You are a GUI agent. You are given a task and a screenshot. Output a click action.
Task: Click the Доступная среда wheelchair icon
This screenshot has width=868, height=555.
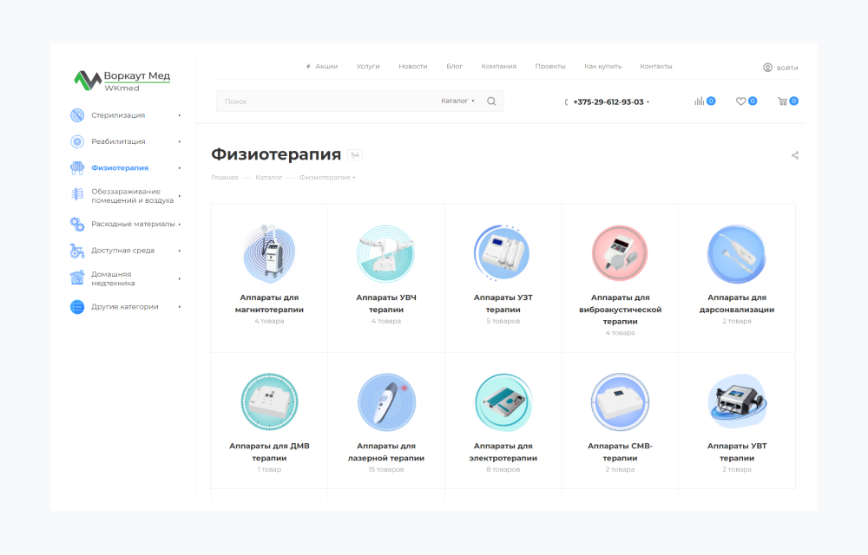tap(77, 251)
